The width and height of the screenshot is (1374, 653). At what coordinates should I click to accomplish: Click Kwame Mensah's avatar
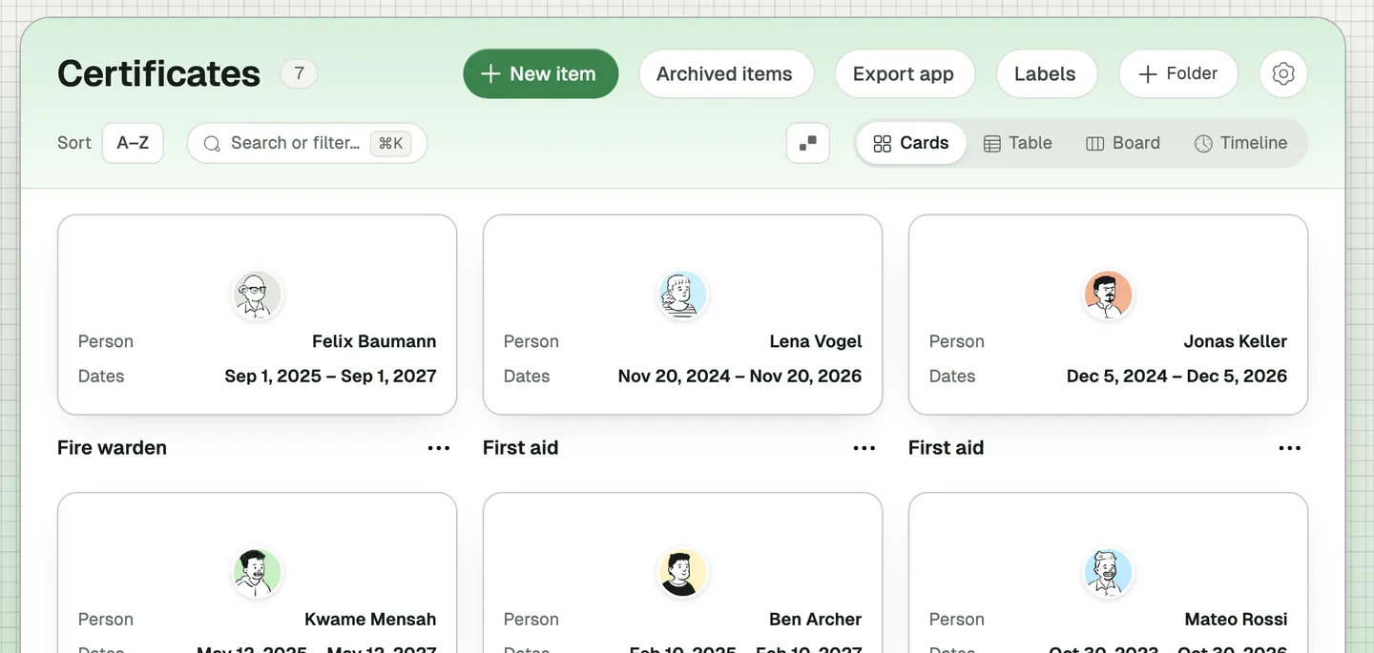pyautogui.click(x=257, y=573)
